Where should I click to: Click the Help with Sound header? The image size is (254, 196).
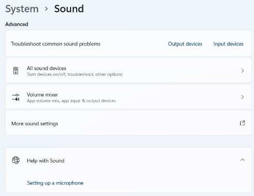click(x=128, y=160)
